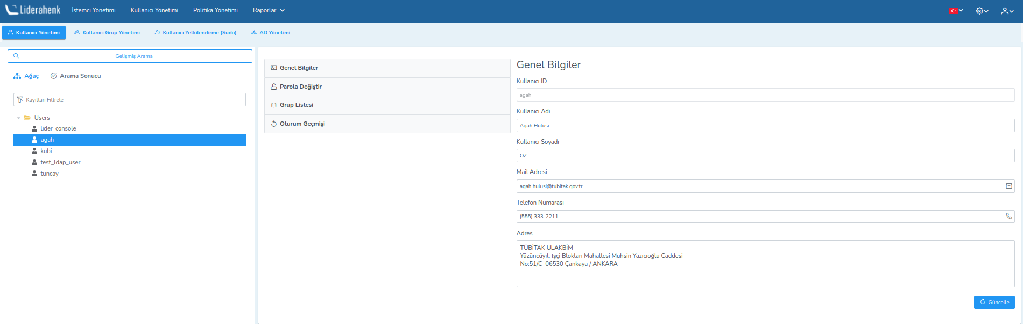Open the Kullanıcı Grup Yönetimi tab
Viewport: 1023px width, 324px height.
click(107, 33)
